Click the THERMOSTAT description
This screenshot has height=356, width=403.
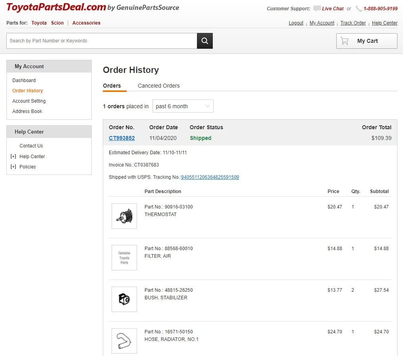point(160,214)
